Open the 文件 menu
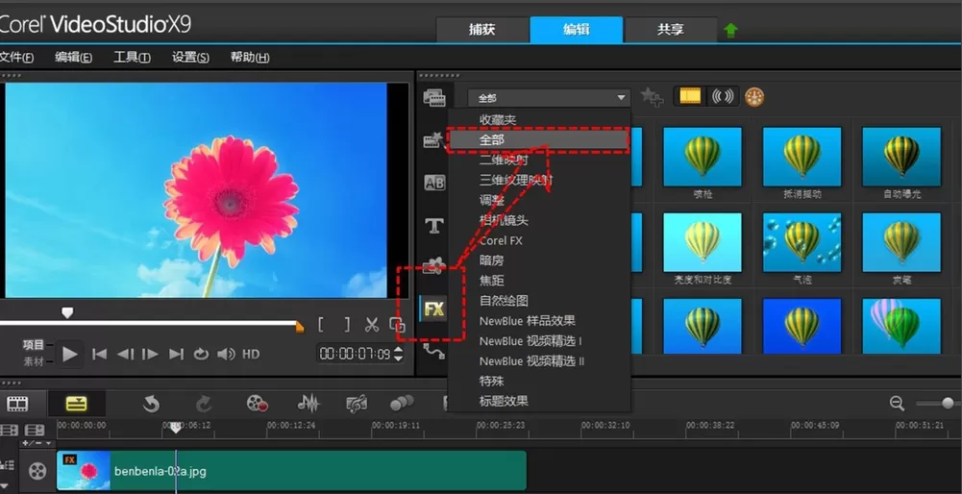 coord(16,58)
